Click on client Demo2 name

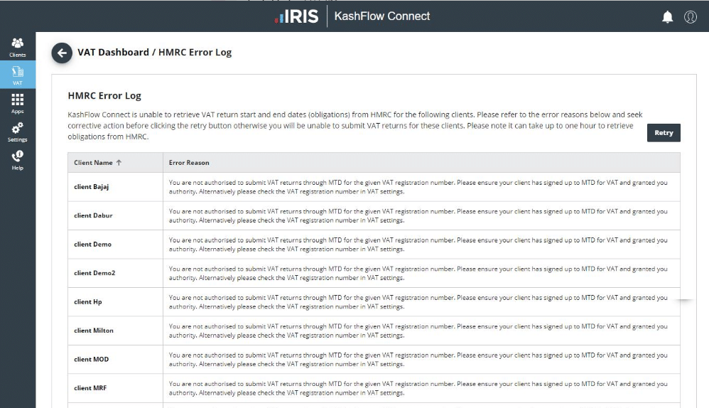tap(94, 273)
